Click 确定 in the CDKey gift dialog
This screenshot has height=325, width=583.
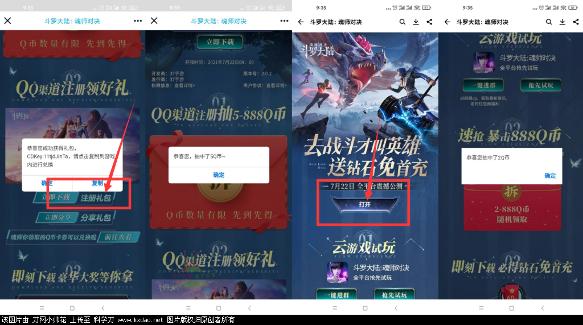pyautogui.click(x=47, y=183)
